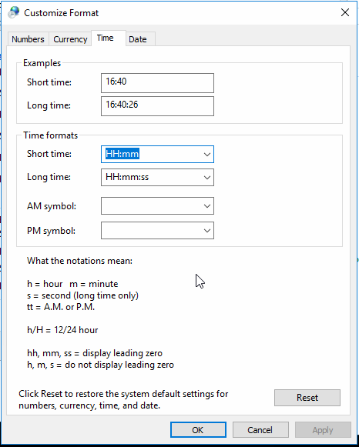Screen dimensions: 359x447
Task: Dismiss the dialog with Cancel
Action: pos(260,429)
